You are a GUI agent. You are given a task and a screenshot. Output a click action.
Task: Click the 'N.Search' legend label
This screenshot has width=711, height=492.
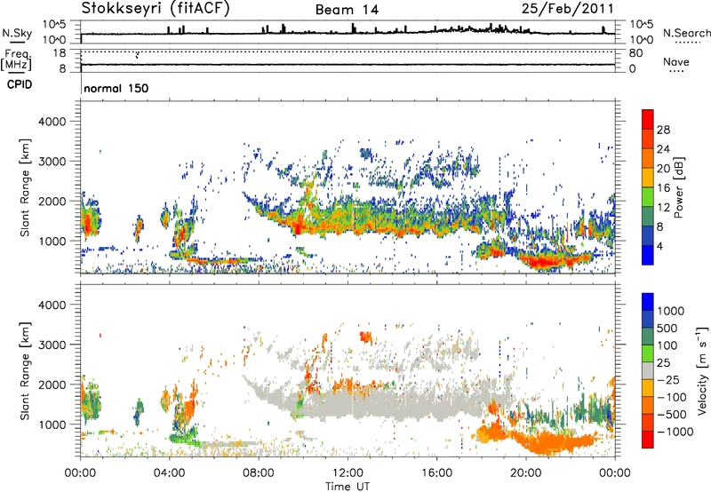[686, 33]
